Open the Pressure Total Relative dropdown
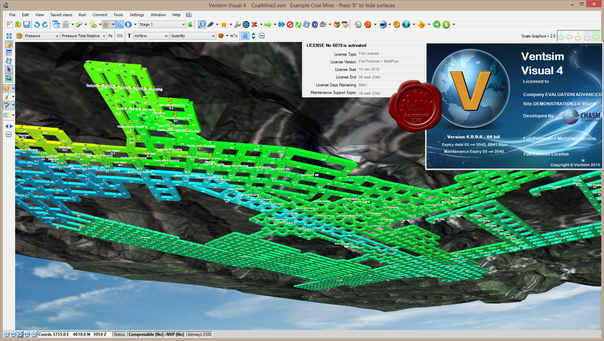The width and height of the screenshot is (604, 341). pyautogui.click(x=84, y=36)
